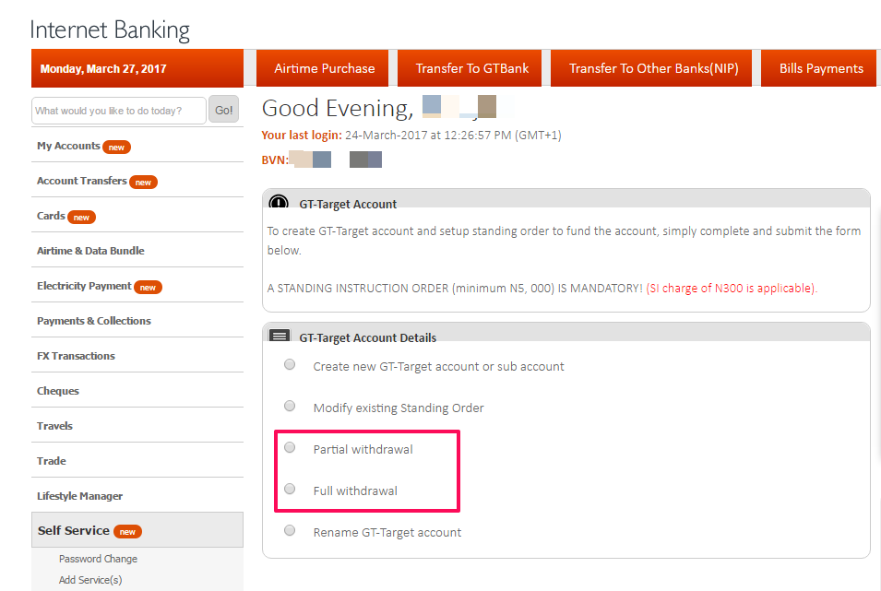Click the 'Monday, March 27, 2017' date banner

(x=137, y=68)
